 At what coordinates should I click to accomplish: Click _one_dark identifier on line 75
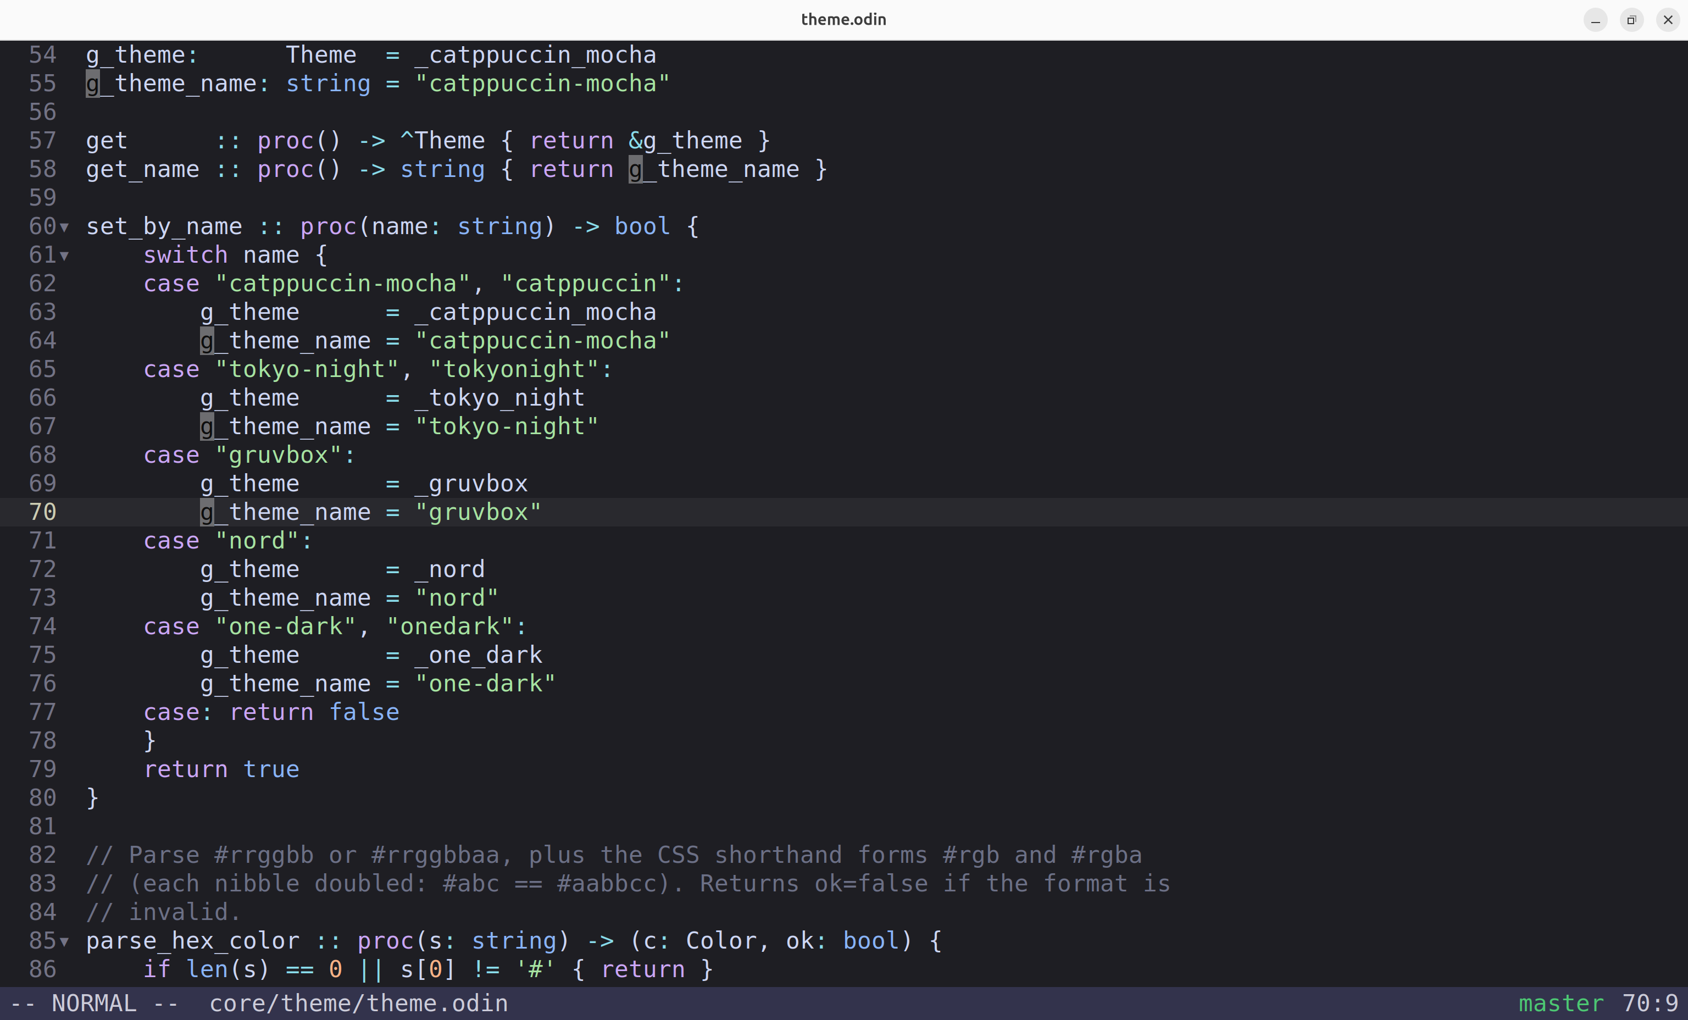click(x=478, y=655)
